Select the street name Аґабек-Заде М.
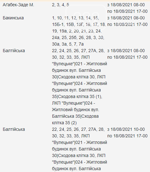This screenshot has width=150, height=172. point(18,5)
